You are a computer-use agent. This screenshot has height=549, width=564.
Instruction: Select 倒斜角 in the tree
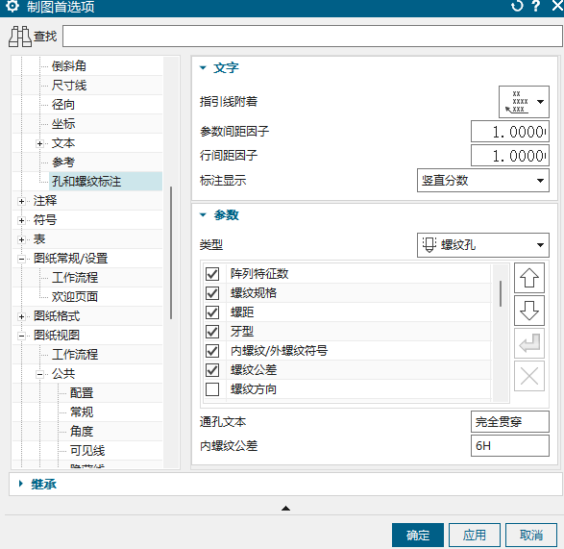pyautogui.click(x=69, y=66)
